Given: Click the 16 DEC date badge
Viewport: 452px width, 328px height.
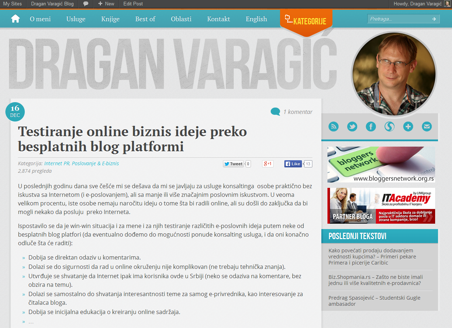Looking at the screenshot, I should [x=15, y=111].
